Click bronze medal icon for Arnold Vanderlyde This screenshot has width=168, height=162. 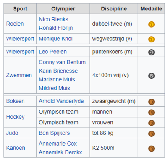tap(151, 102)
